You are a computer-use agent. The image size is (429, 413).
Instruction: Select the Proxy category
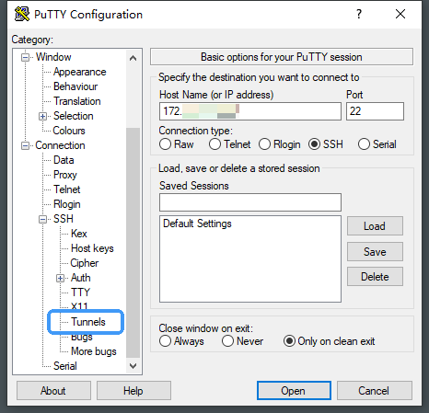tap(65, 175)
